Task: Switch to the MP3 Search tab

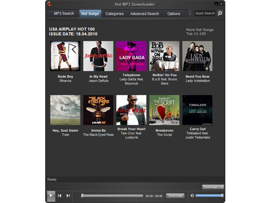Action: tap(64, 14)
